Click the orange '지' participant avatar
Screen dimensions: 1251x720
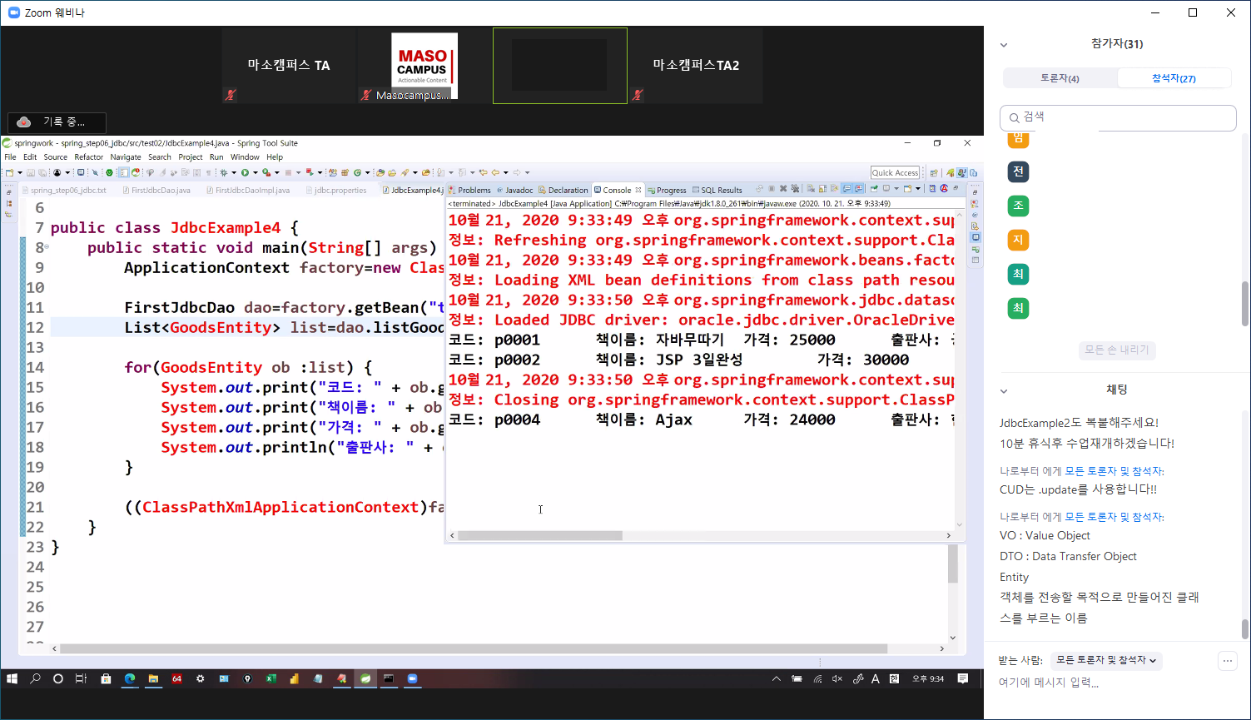tap(1018, 241)
